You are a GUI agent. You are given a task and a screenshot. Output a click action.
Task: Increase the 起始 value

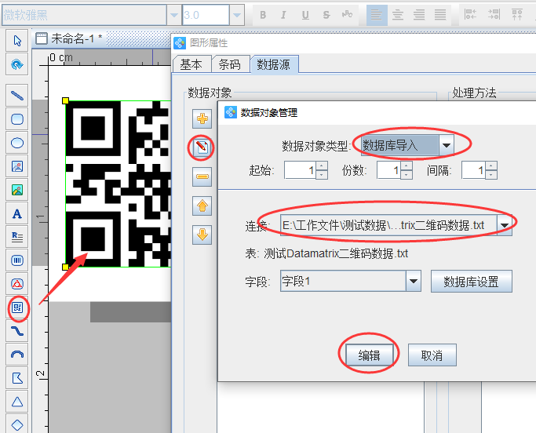point(321,166)
